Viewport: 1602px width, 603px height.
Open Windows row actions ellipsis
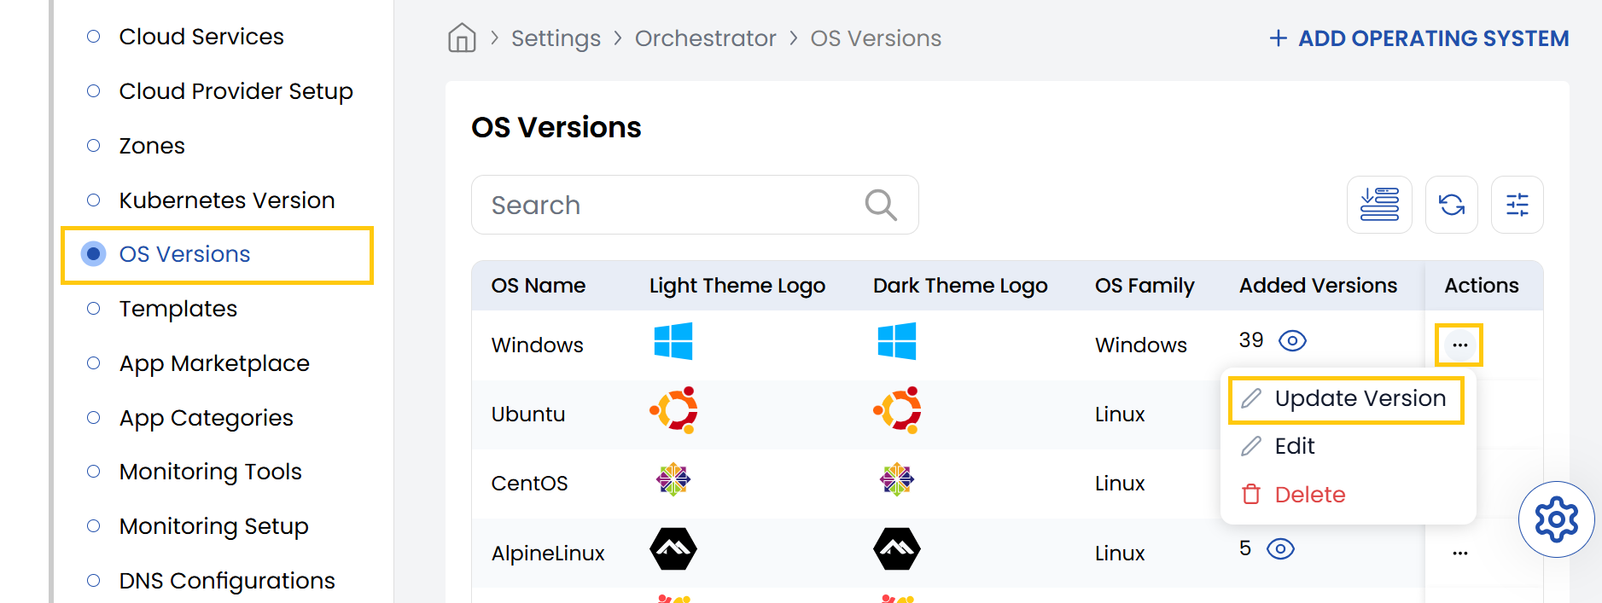1459,345
